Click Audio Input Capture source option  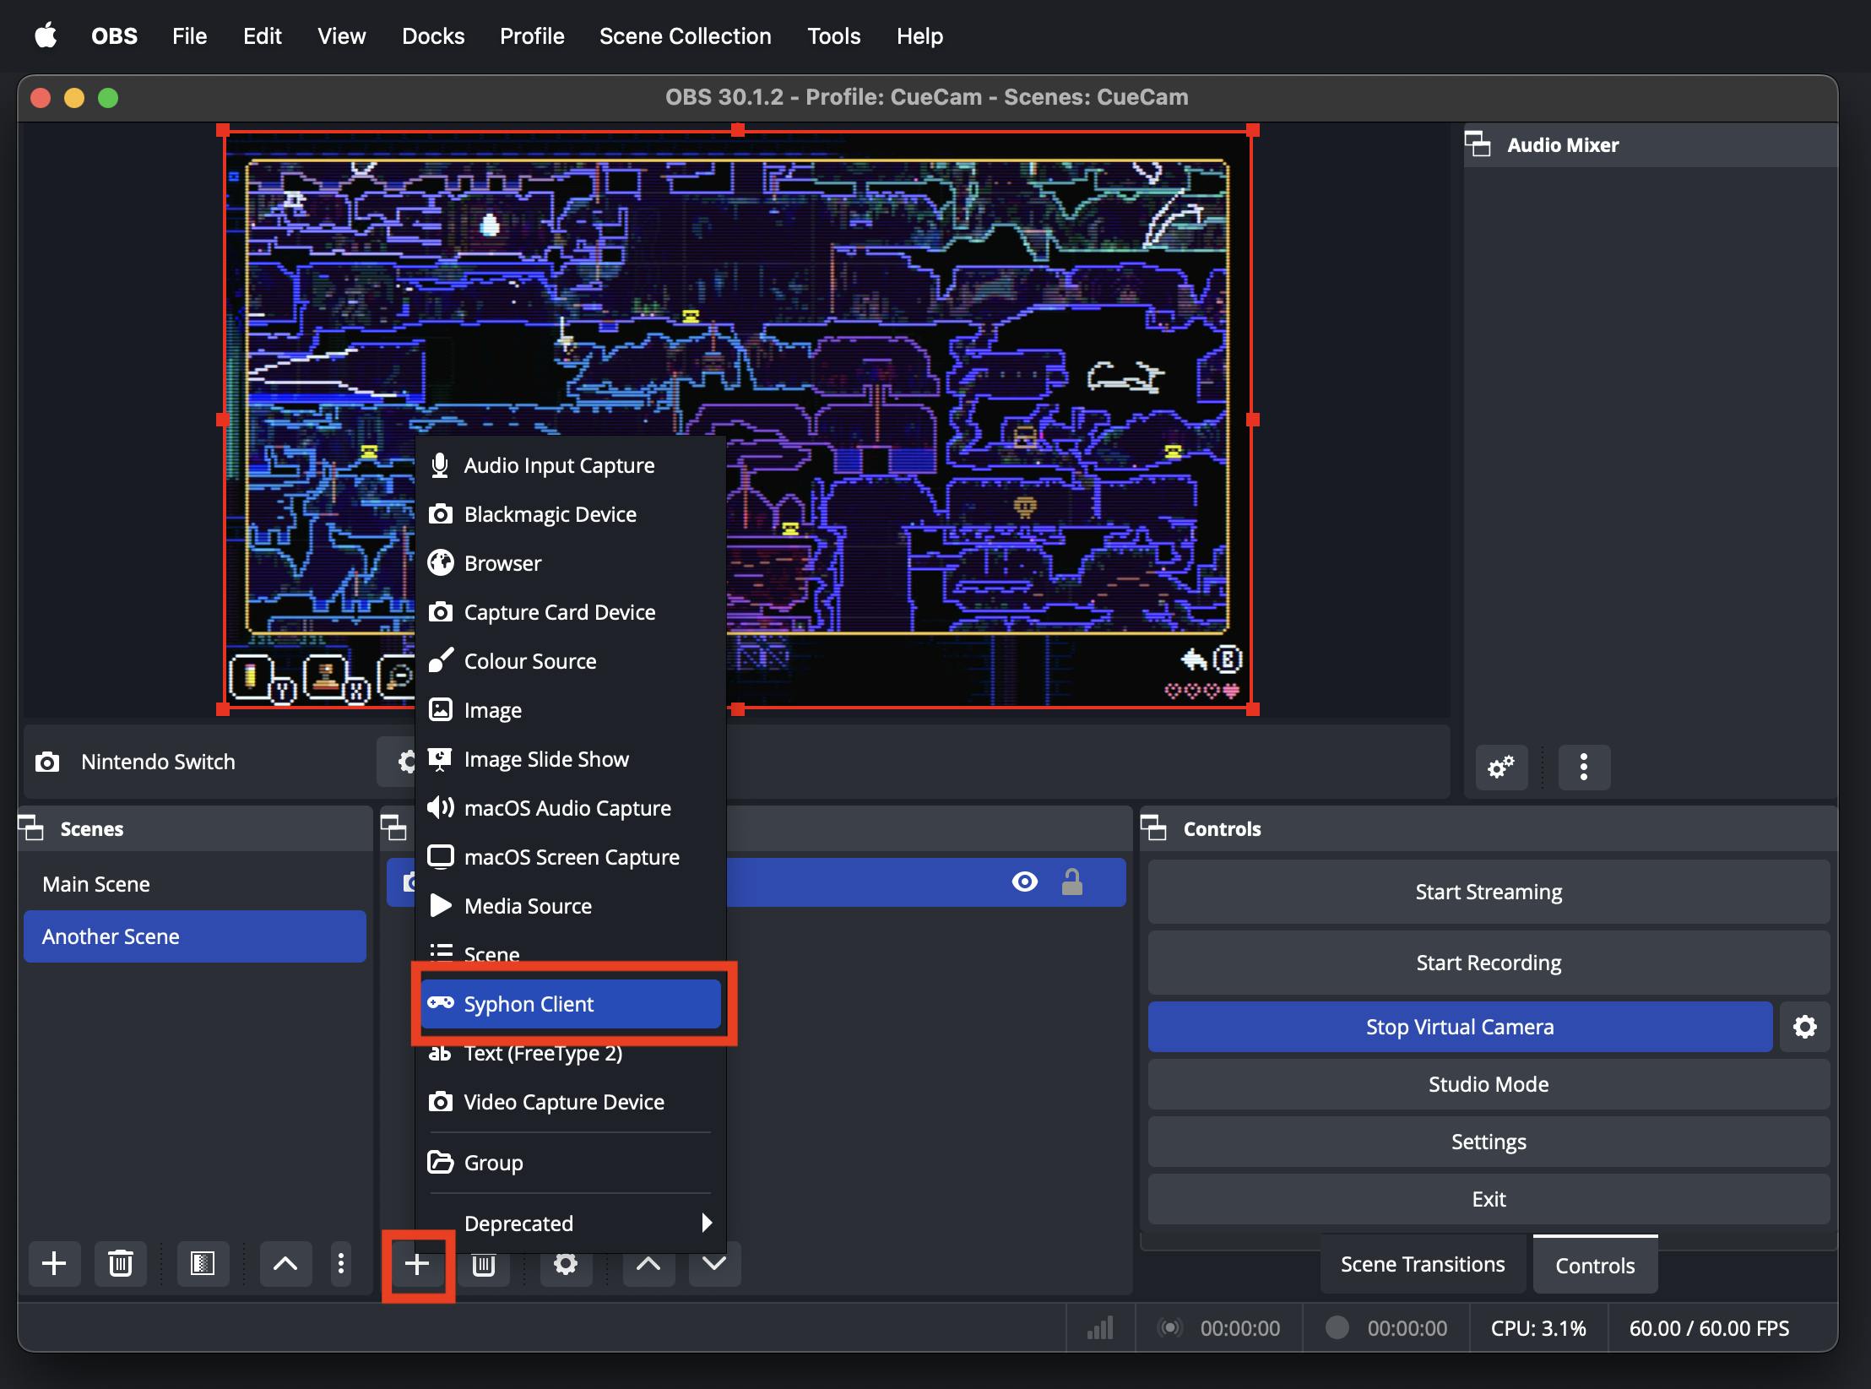pos(559,464)
